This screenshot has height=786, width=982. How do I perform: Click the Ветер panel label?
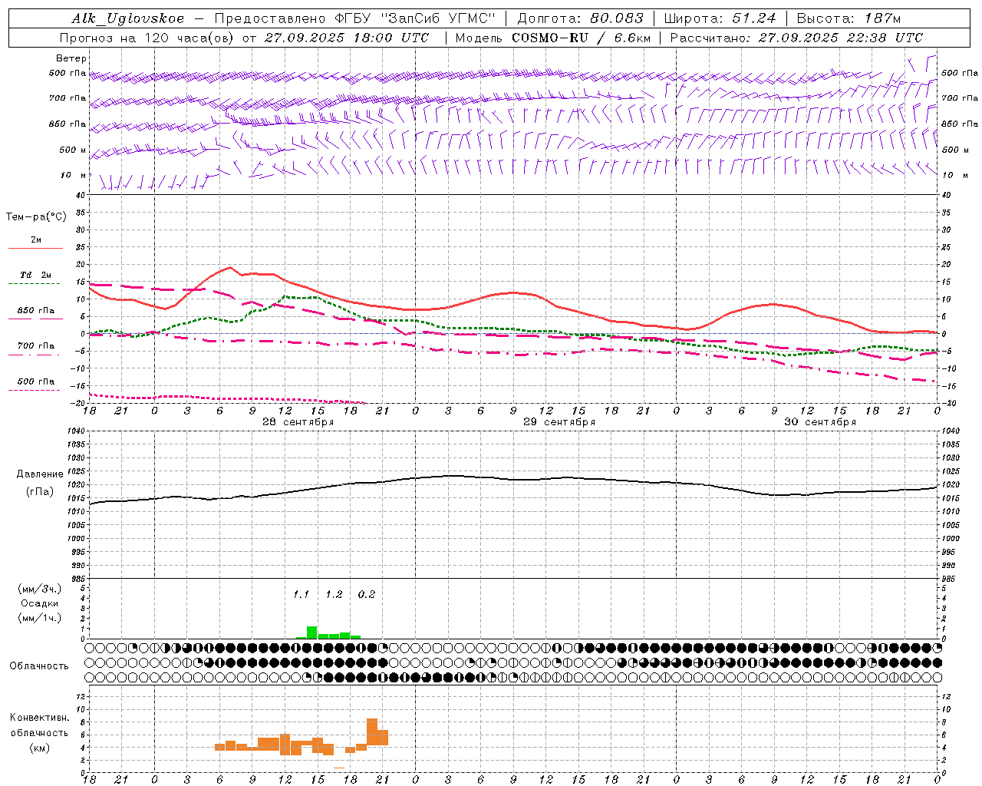click(71, 58)
